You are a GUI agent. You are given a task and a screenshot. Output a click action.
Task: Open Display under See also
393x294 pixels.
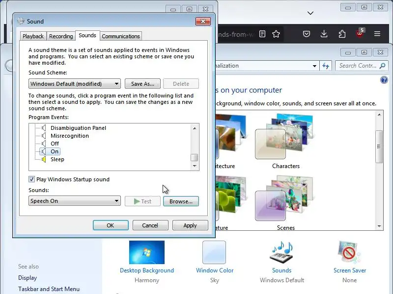28,278
